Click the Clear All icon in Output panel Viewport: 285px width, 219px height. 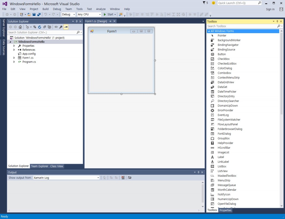(x=123, y=178)
